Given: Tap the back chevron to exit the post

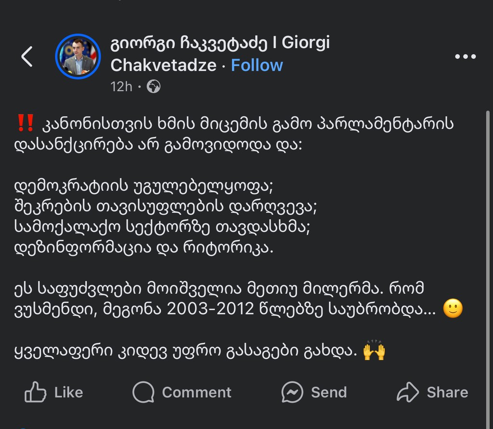Looking at the screenshot, I should (x=26, y=56).
